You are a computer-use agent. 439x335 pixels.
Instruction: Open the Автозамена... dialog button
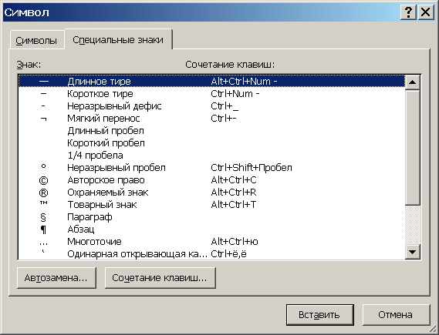(56, 278)
